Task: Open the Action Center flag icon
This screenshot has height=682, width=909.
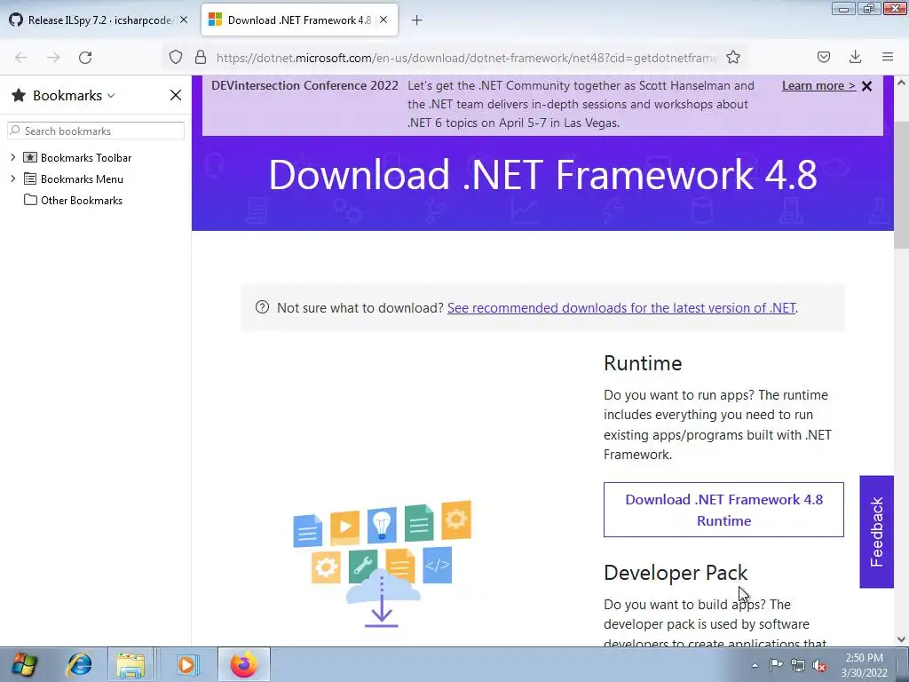Action: (776, 665)
